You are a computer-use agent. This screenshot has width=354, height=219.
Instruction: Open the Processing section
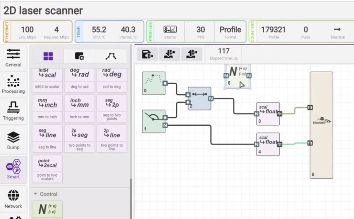click(13, 84)
